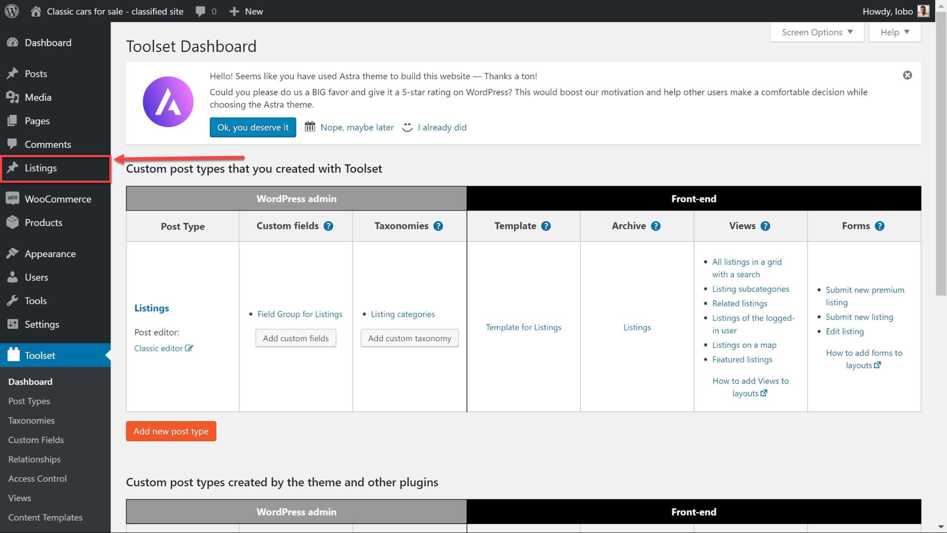Click the Add new post type button
Screen dimensions: 947x533
[x=171, y=431]
